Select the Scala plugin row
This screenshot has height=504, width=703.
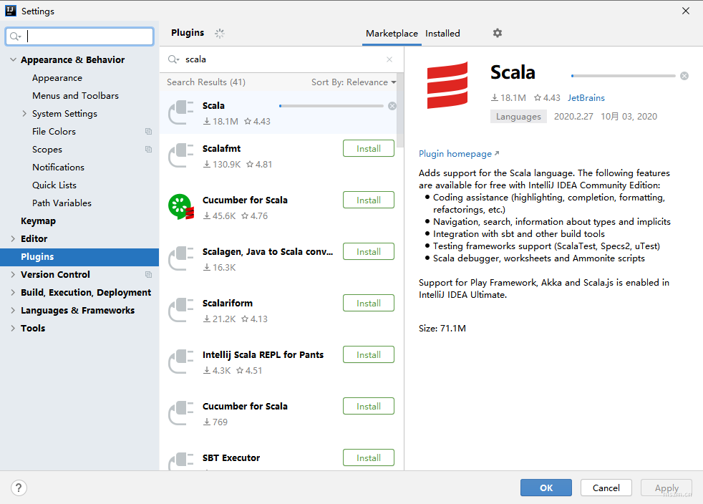click(278, 112)
